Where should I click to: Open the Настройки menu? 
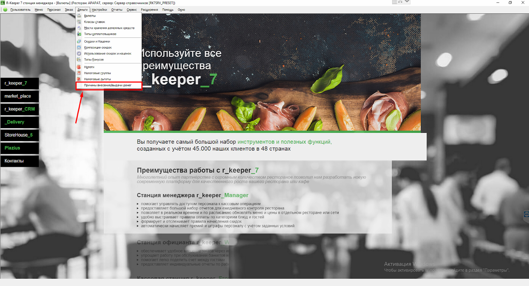(x=100, y=10)
